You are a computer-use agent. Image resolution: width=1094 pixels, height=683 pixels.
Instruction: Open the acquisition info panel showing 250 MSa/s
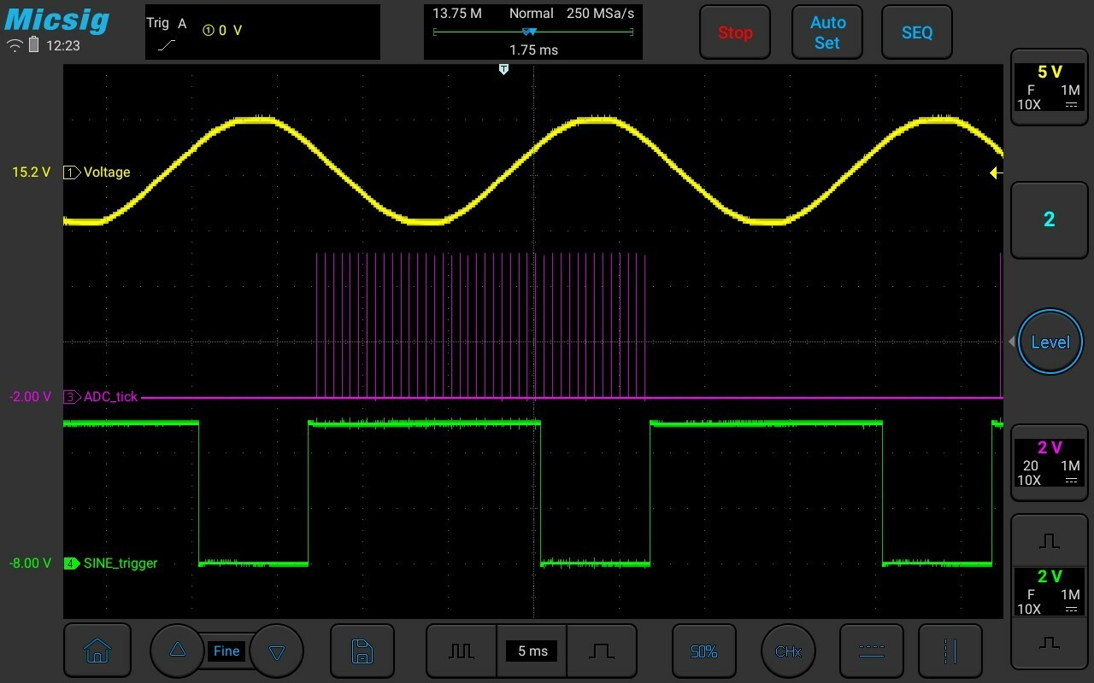click(533, 32)
